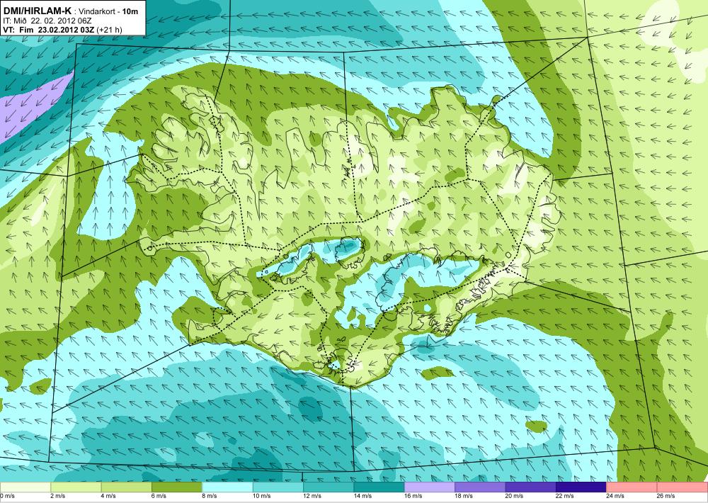Pick the legend swatch between 10 and 12 m/s
The height and width of the screenshot is (503, 708).
click(278, 487)
